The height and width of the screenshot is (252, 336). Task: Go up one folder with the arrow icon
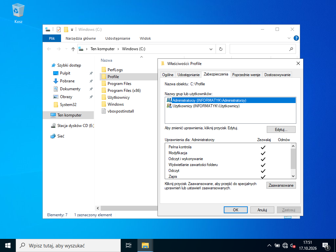[x=73, y=49]
